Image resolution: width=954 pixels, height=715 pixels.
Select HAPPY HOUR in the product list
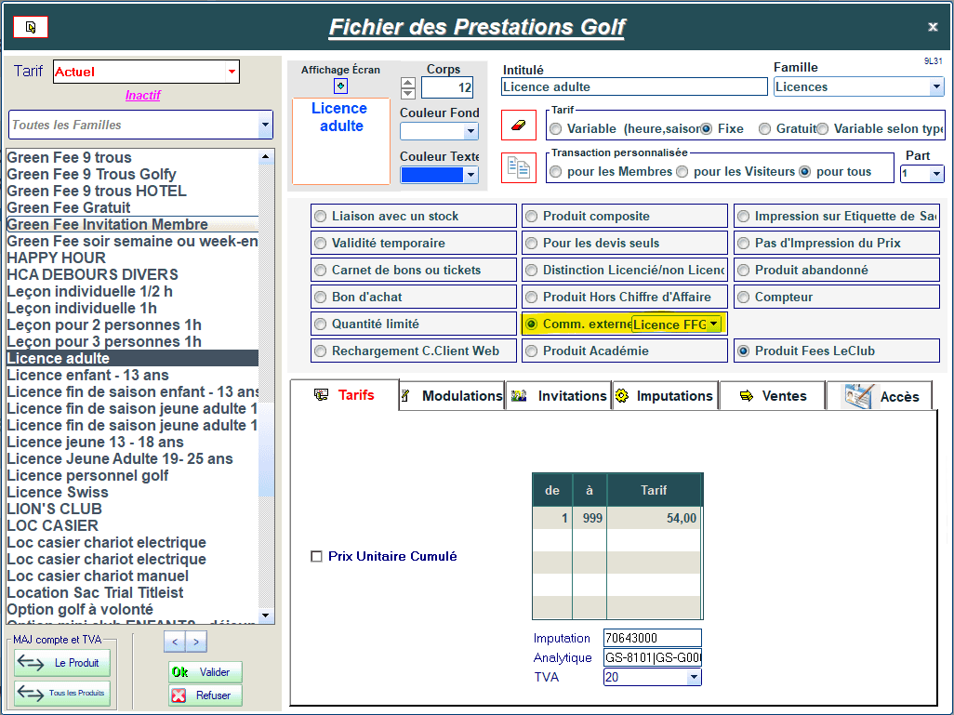point(132,258)
